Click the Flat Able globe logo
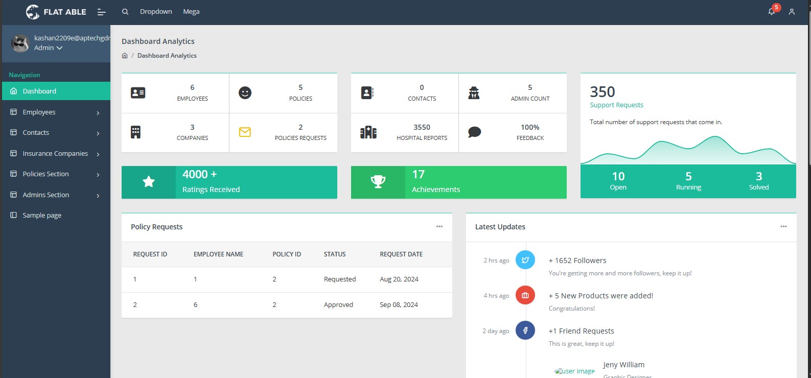 click(x=33, y=12)
